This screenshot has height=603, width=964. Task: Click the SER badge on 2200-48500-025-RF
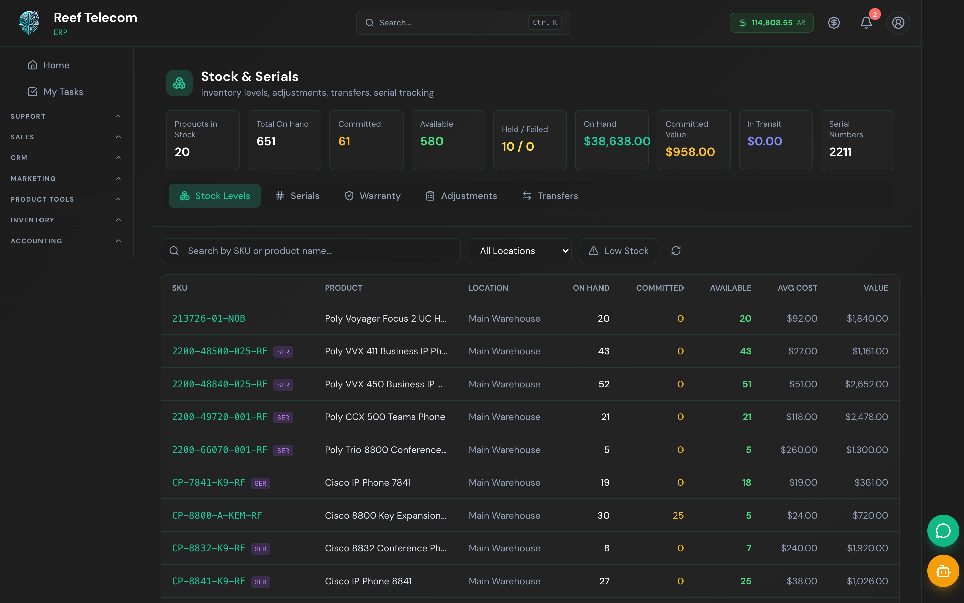click(x=283, y=352)
